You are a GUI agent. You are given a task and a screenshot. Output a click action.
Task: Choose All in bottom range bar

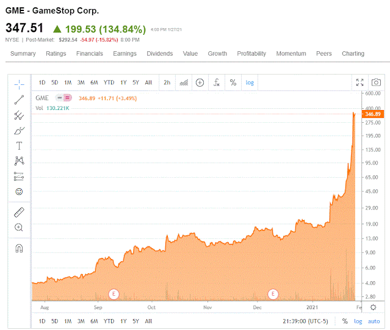148,321
